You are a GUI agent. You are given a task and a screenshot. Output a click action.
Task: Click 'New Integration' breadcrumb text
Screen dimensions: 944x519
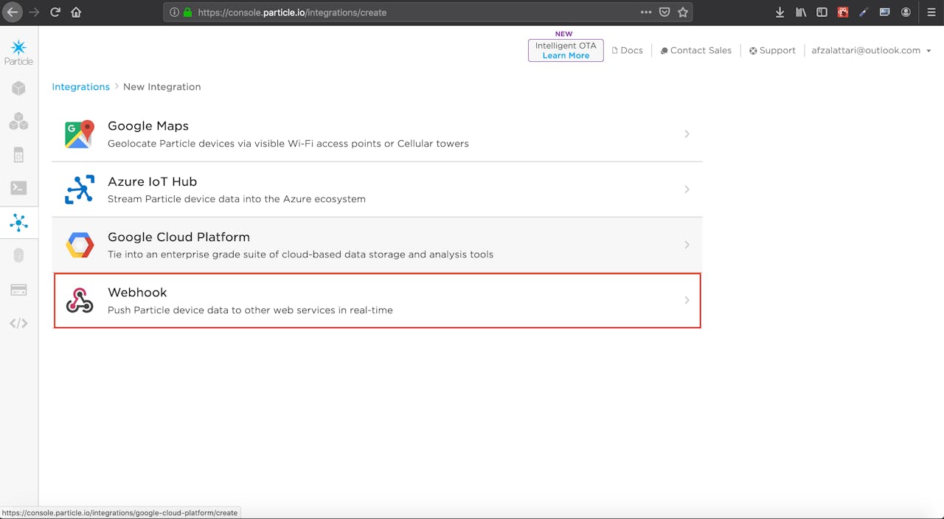tap(162, 87)
